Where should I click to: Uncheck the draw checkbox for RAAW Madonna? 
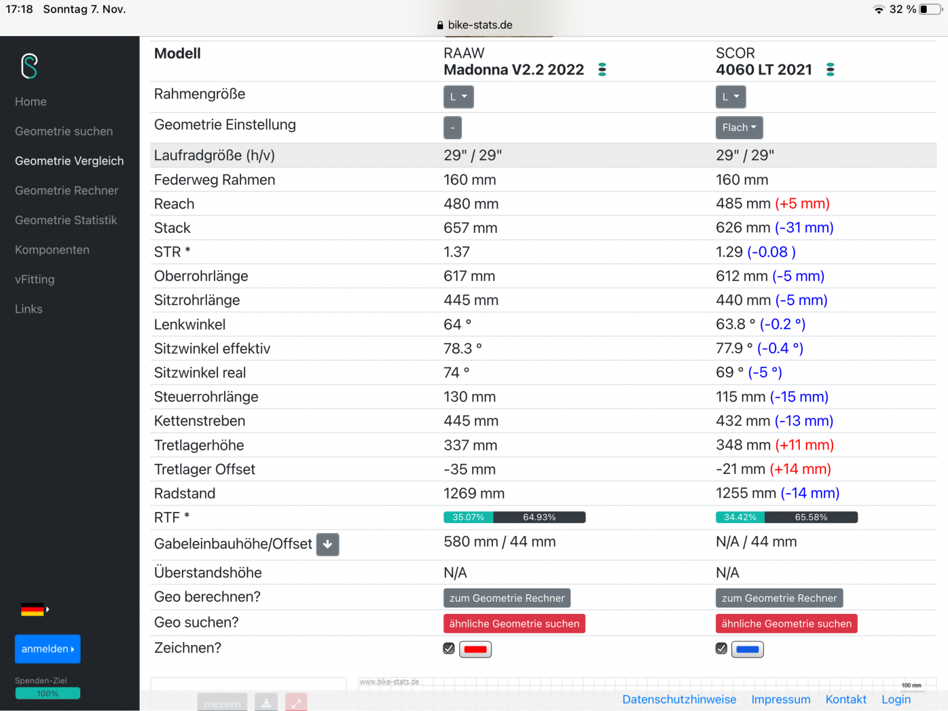[449, 649]
